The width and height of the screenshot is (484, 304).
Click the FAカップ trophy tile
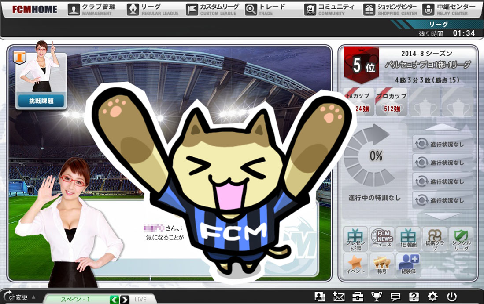click(x=358, y=102)
